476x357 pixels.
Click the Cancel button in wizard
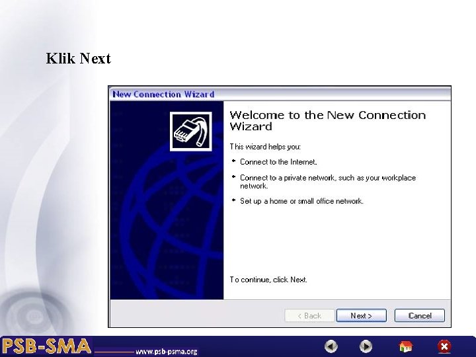point(420,316)
